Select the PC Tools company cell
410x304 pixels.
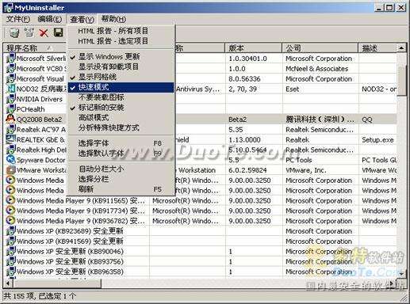[x=320, y=160]
